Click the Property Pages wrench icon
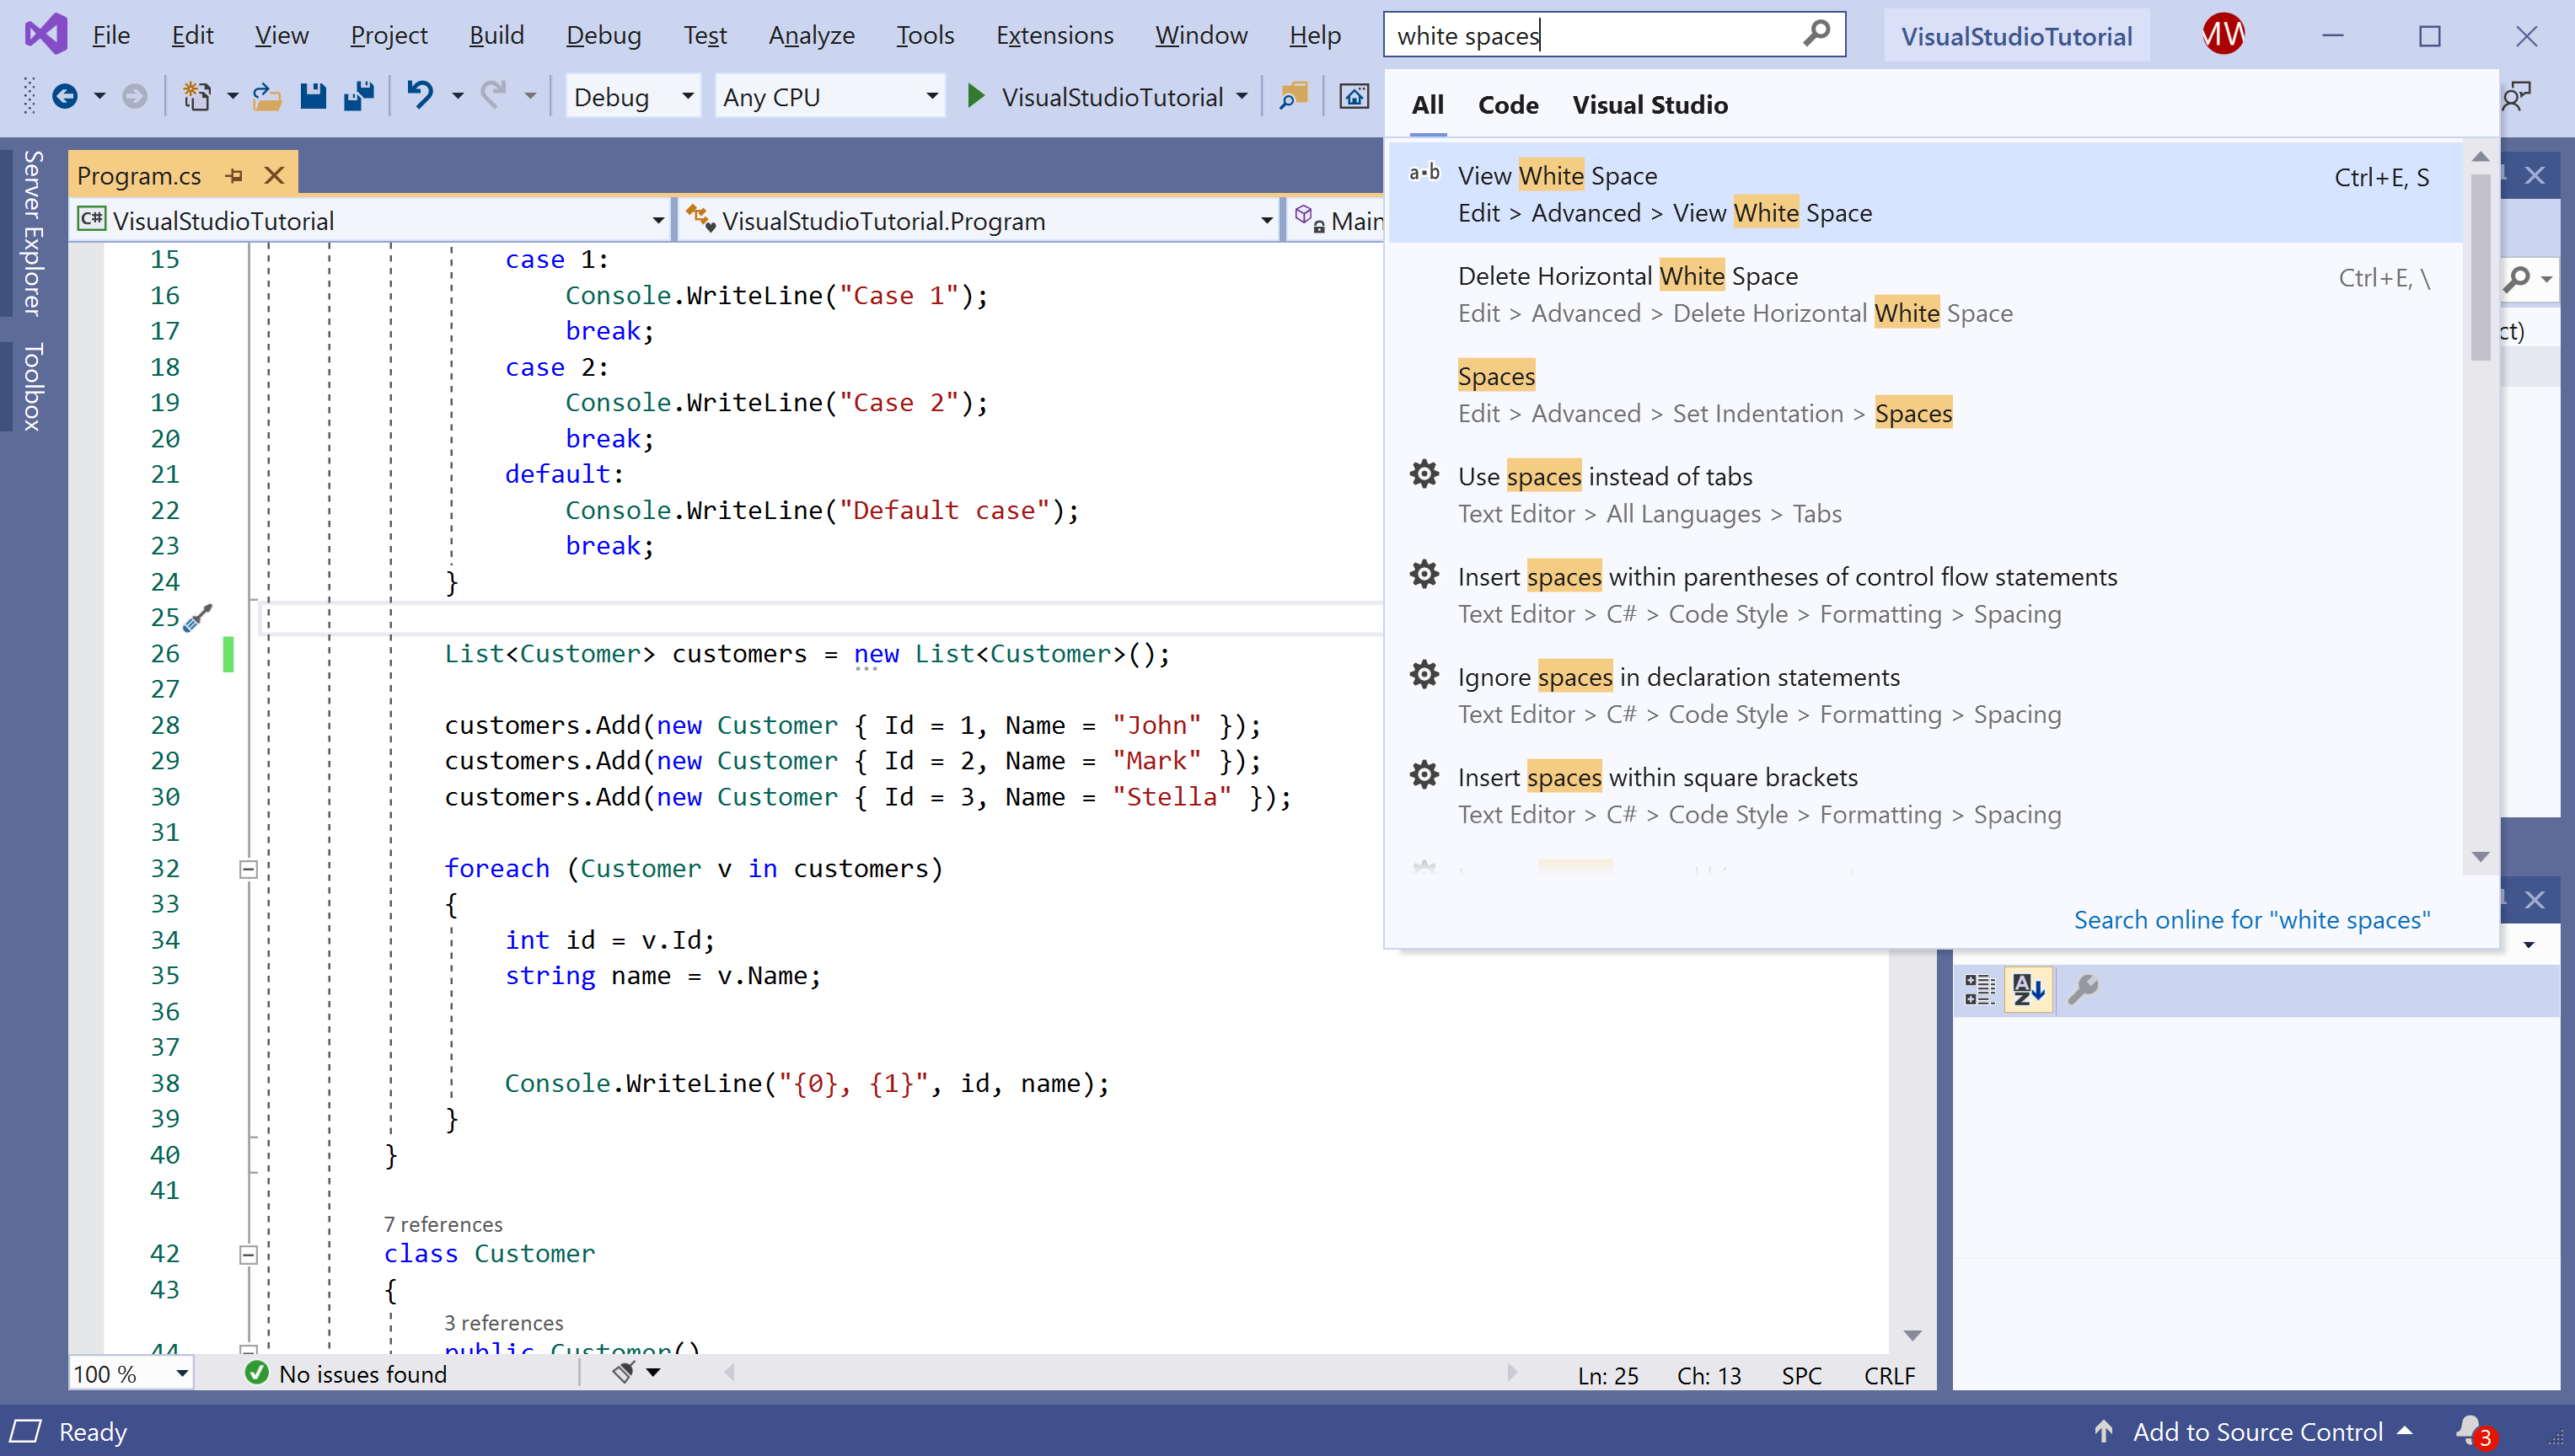Image resolution: width=2575 pixels, height=1456 pixels. tap(2083, 990)
